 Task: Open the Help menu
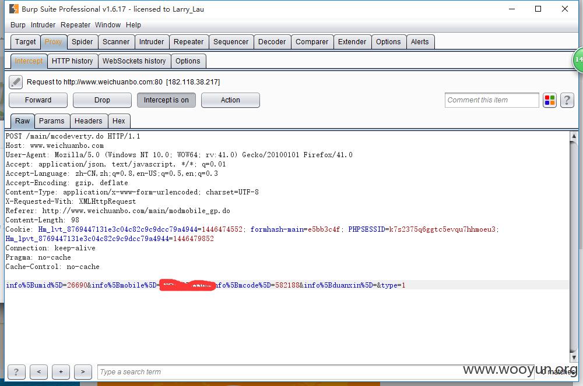pos(133,25)
